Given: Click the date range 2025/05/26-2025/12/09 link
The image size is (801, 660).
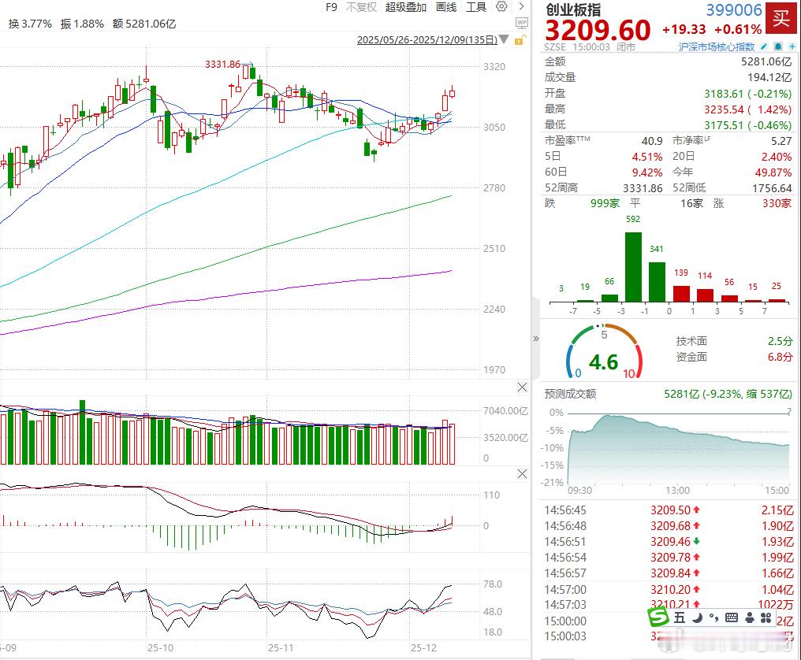Looking at the screenshot, I should click(427, 40).
